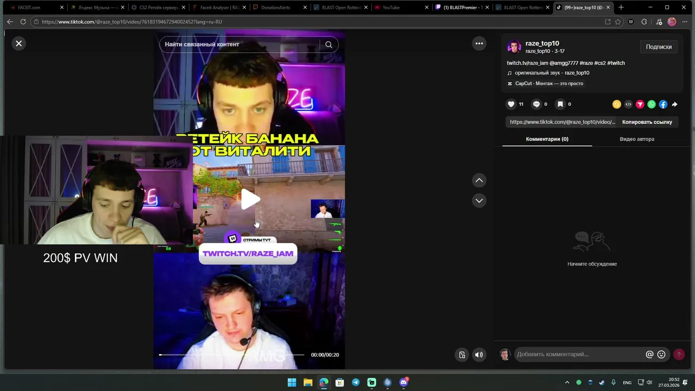Viewport: 695px width, 391px height.
Task: Mute the video with the speaker icon
Action: [x=479, y=355]
